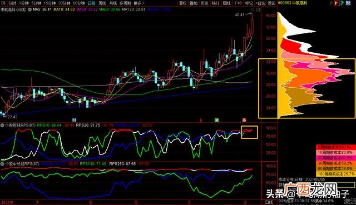
Task: Toggle the 个股短线RPS(87) indicator panel
Action: (2, 126)
